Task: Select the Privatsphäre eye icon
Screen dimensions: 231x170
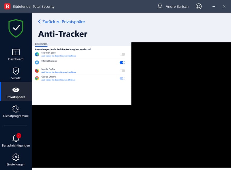Action: (16, 90)
